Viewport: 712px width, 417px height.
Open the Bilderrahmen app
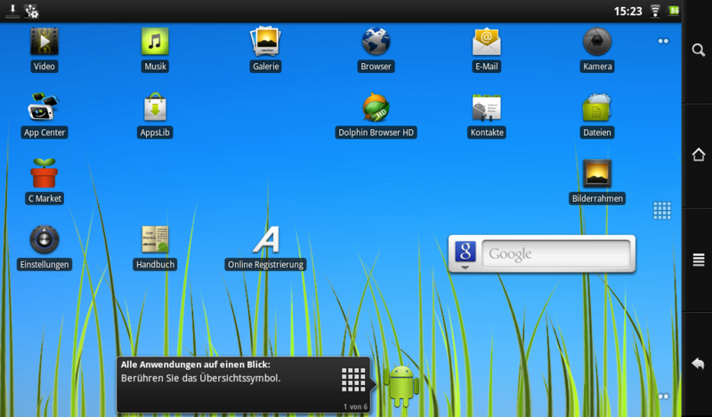click(x=597, y=173)
